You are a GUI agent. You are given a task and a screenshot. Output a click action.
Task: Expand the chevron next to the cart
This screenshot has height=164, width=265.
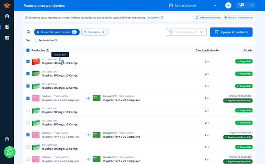pyautogui.click(x=252, y=6)
